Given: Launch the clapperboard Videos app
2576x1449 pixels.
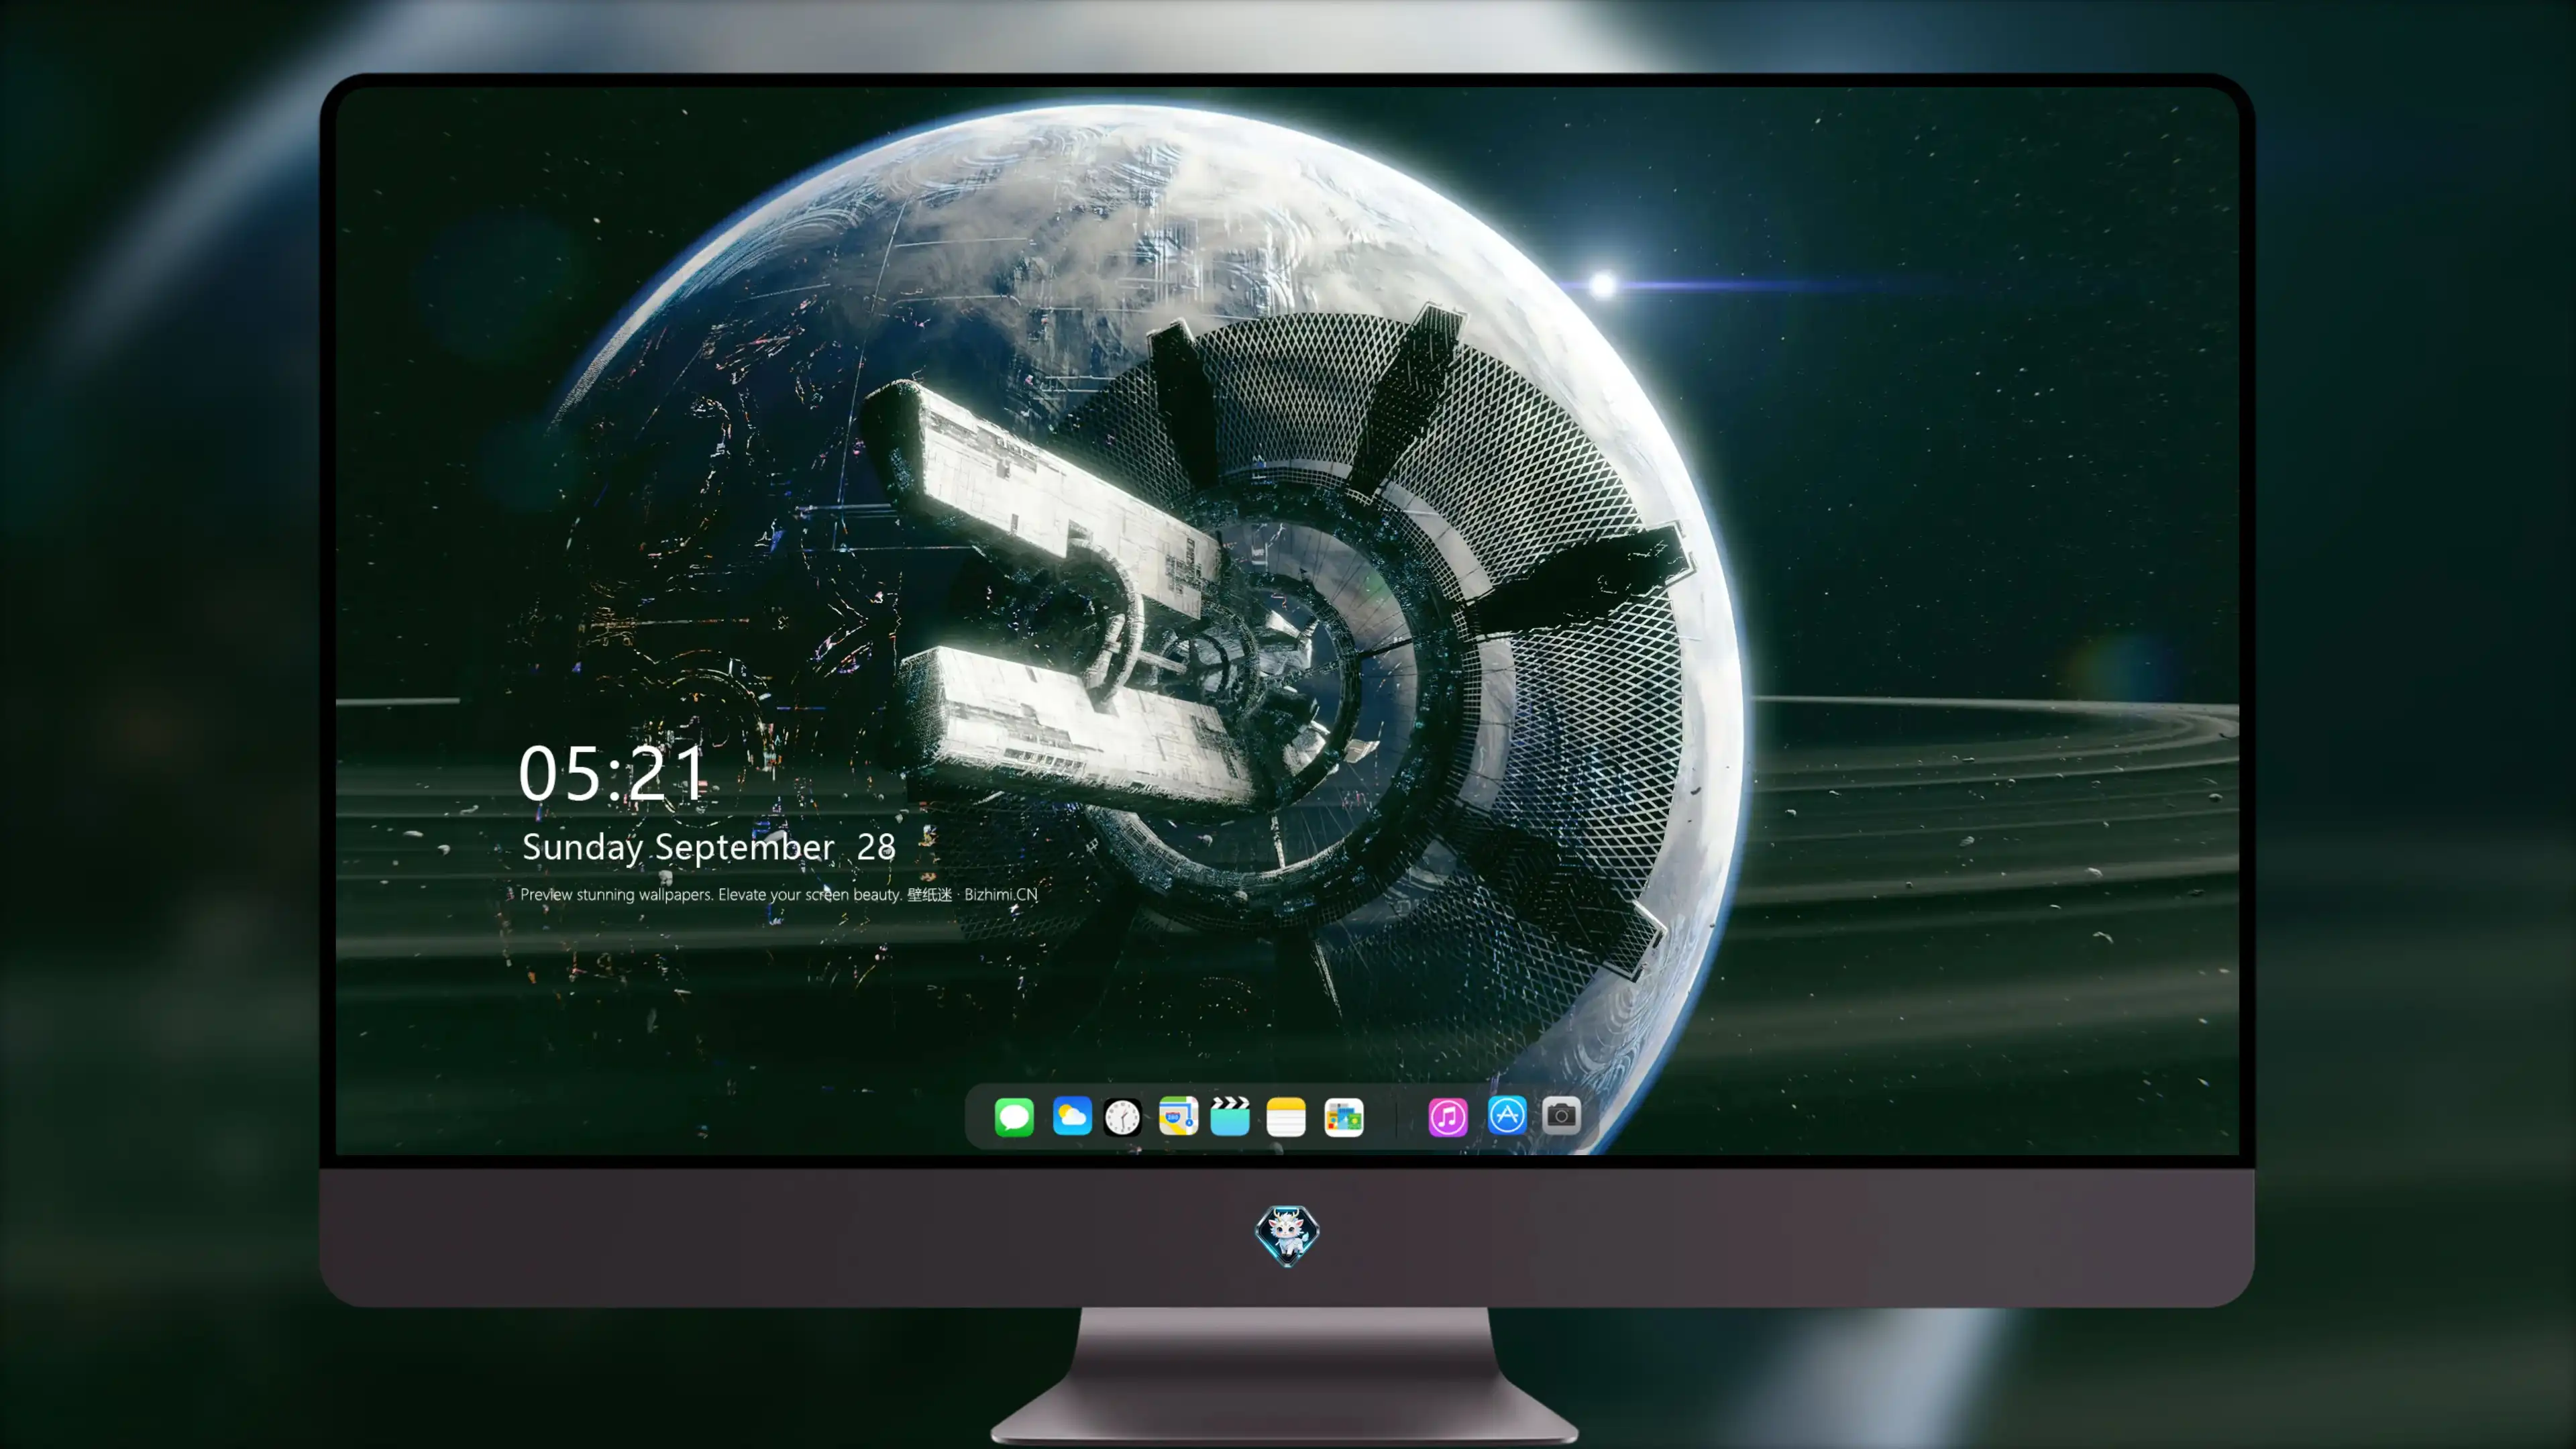Looking at the screenshot, I should [1230, 1116].
